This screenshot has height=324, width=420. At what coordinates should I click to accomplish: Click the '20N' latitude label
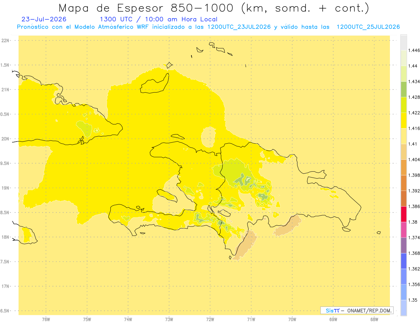[x=5, y=139]
